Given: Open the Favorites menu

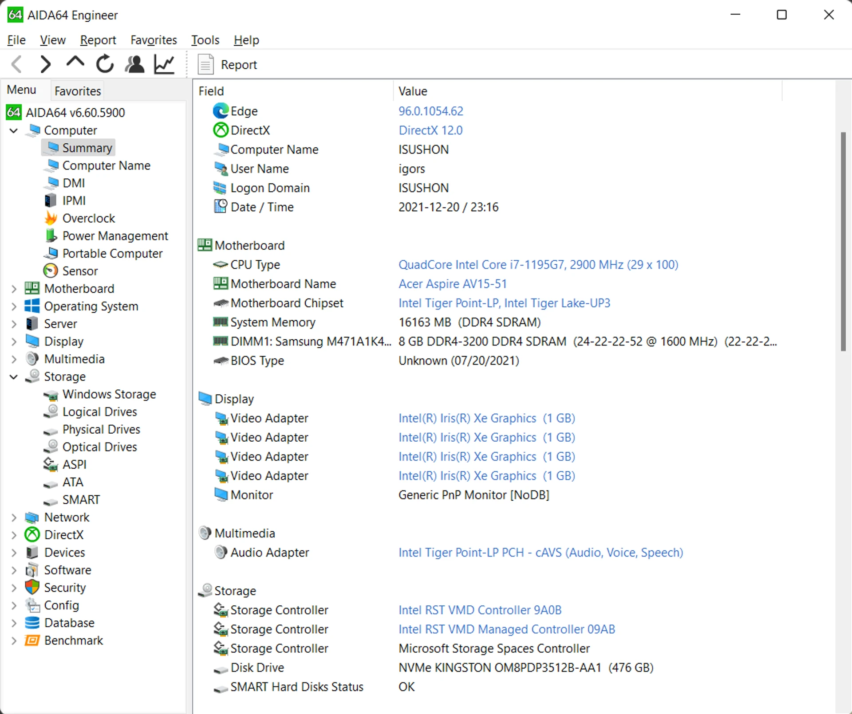Looking at the screenshot, I should click(154, 40).
